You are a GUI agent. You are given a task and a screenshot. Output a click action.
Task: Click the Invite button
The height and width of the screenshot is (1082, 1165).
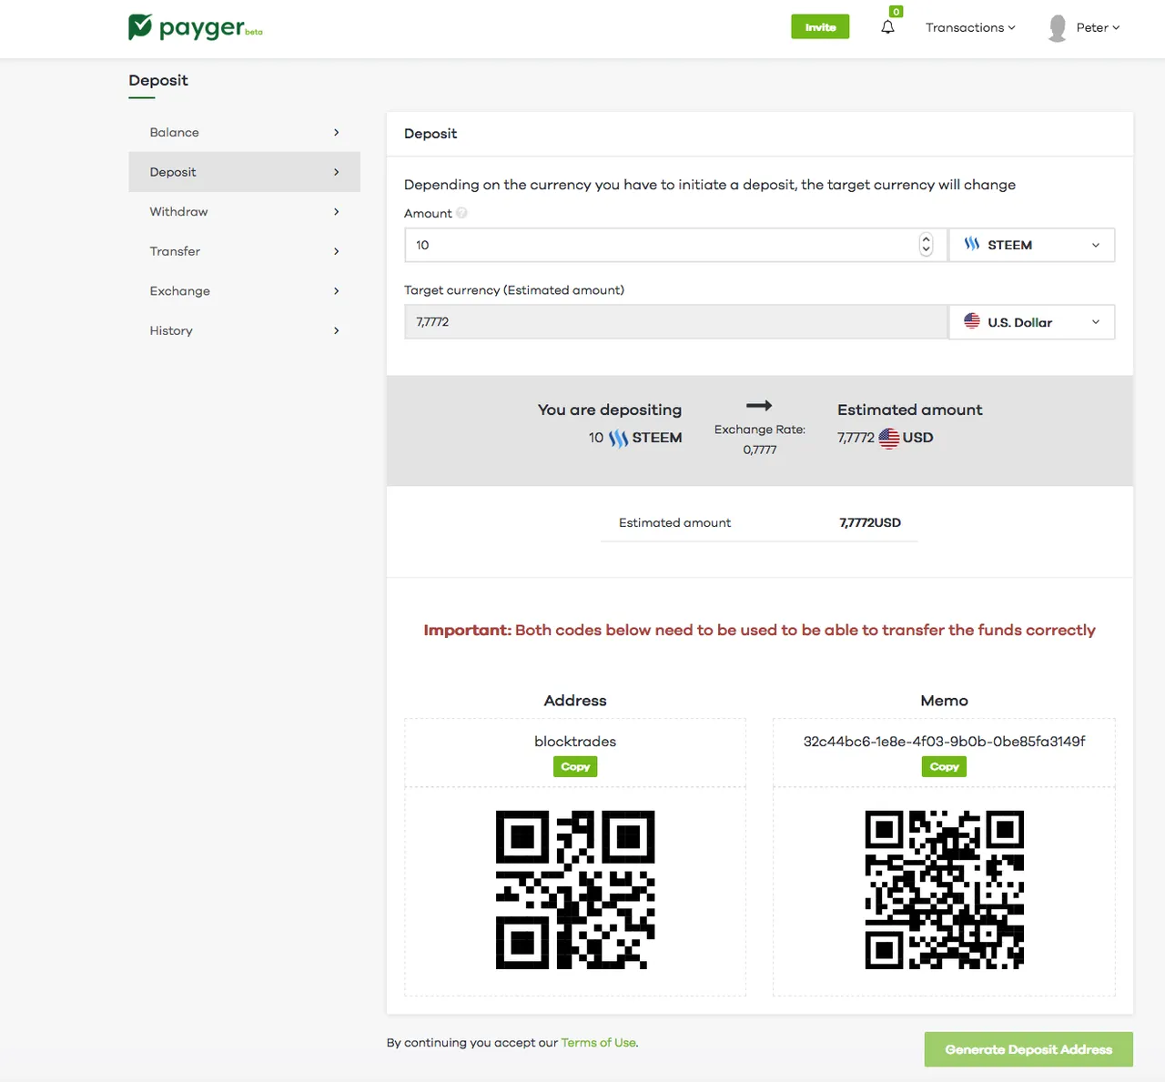820,27
